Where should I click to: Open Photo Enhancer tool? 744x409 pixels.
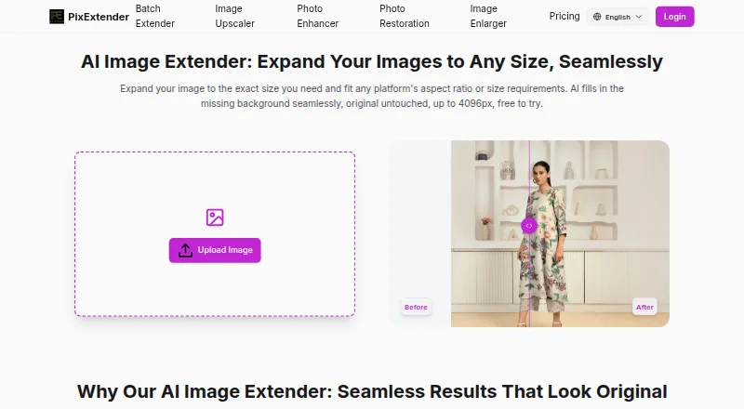(x=317, y=16)
